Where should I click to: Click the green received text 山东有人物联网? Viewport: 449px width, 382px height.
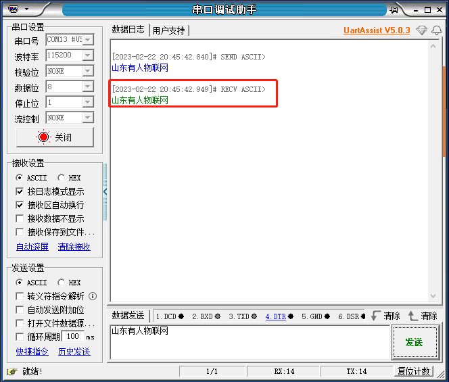[x=140, y=100]
